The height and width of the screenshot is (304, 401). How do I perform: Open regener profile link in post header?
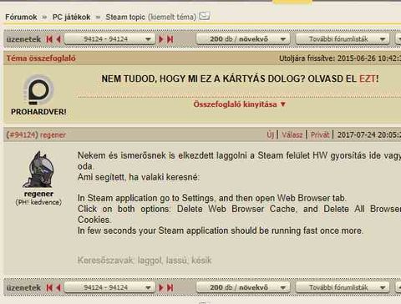tap(53, 135)
